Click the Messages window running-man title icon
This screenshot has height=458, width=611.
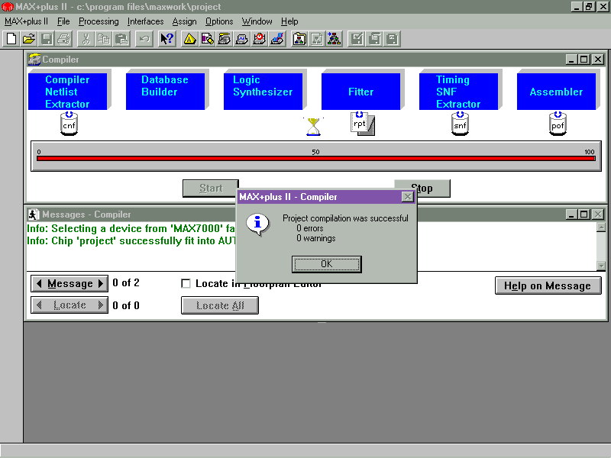click(33, 214)
